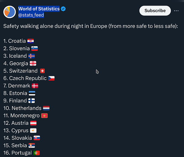Click the Finland flag emoji
Viewport: 184px width, 157px height.
click(x=32, y=101)
